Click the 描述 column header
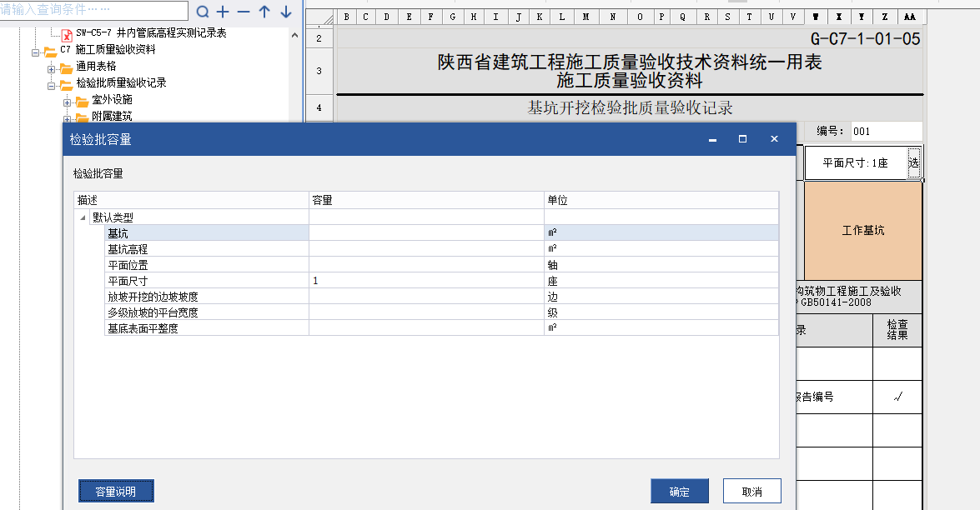980x510 pixels. click(x=191, y=200)
